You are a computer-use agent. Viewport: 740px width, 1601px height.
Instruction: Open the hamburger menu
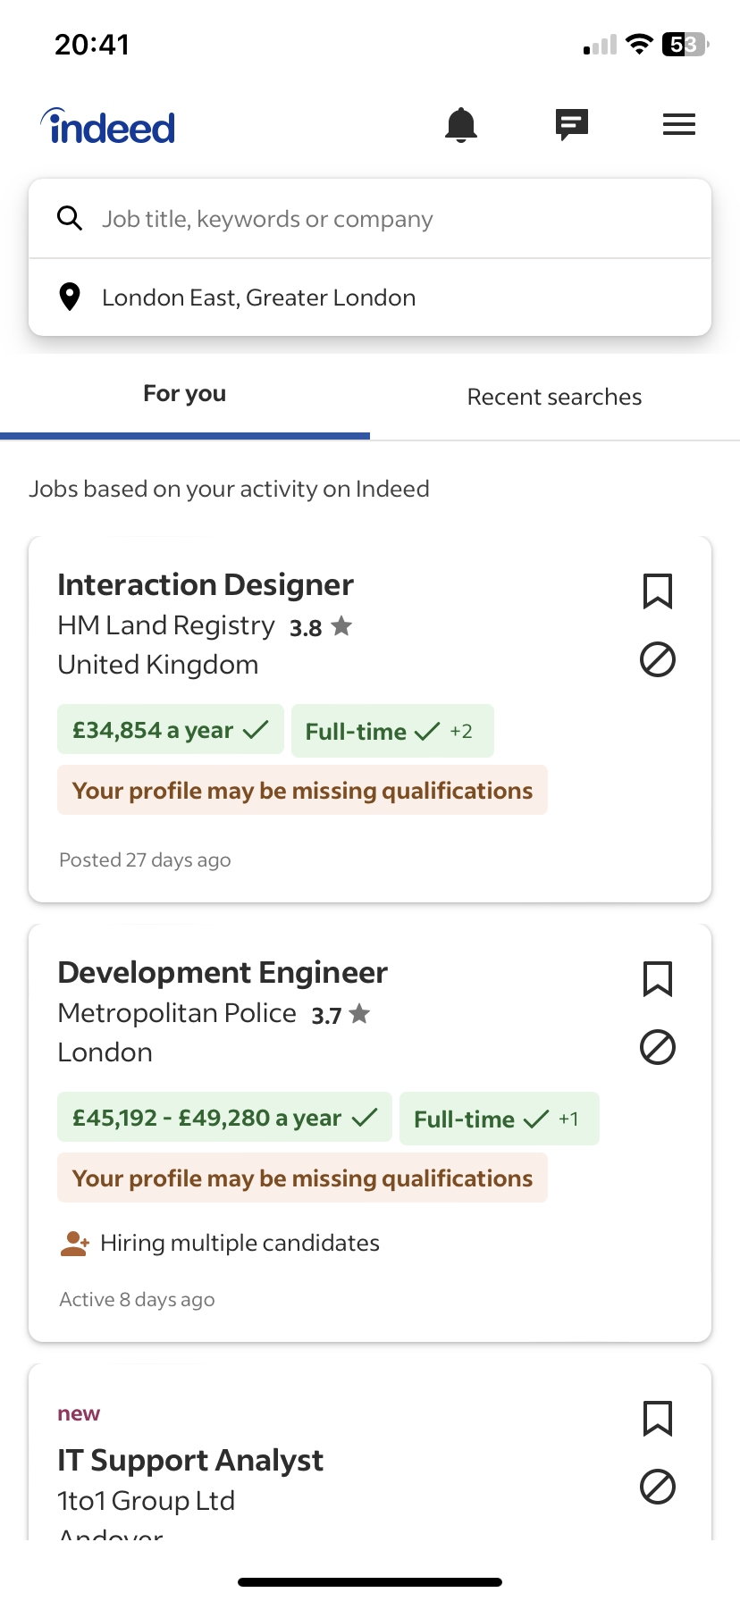click(x=679, y=125)
